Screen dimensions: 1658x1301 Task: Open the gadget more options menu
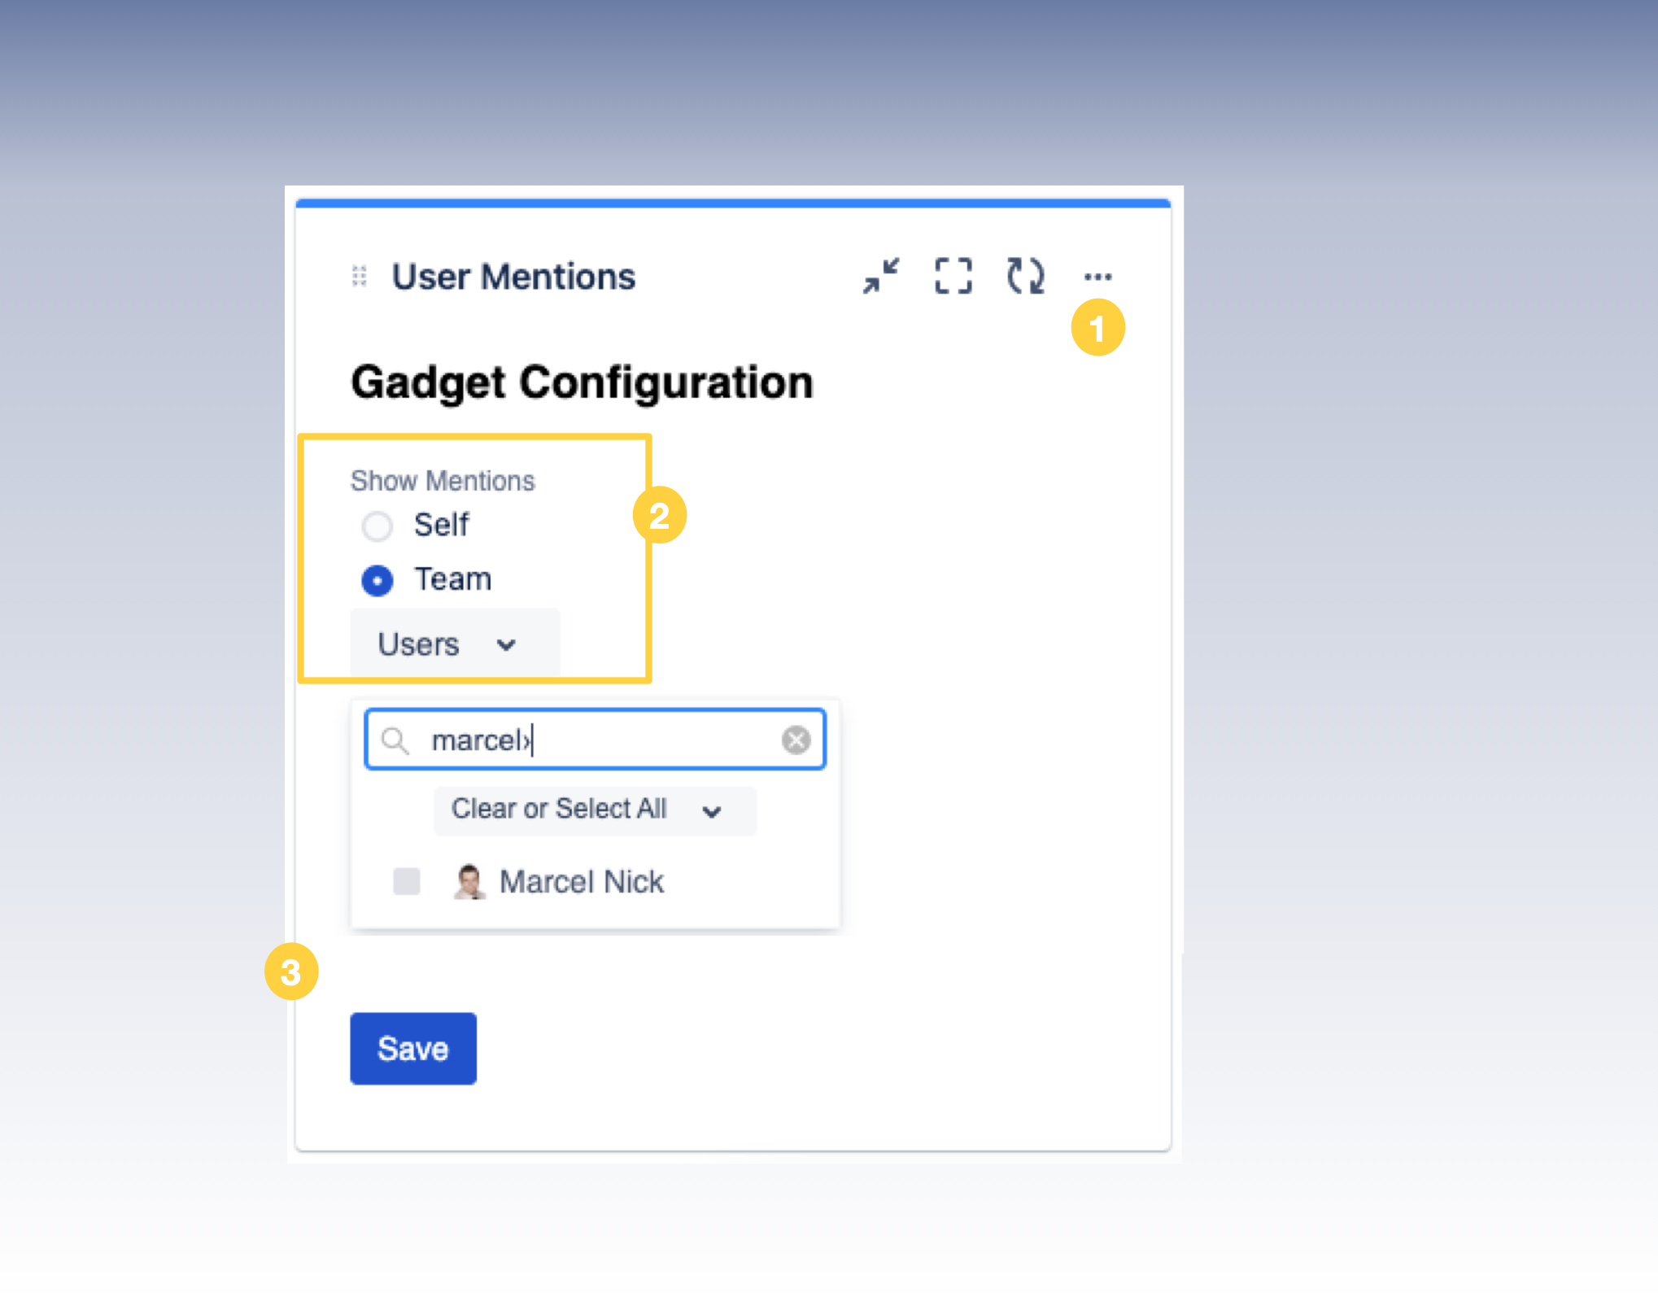1097,277
